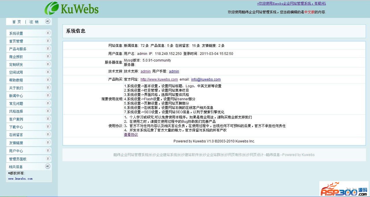Open the 帮助教程 menu item
The height and width of the screenshot is (197, 370).
click(x=16, y=80)
